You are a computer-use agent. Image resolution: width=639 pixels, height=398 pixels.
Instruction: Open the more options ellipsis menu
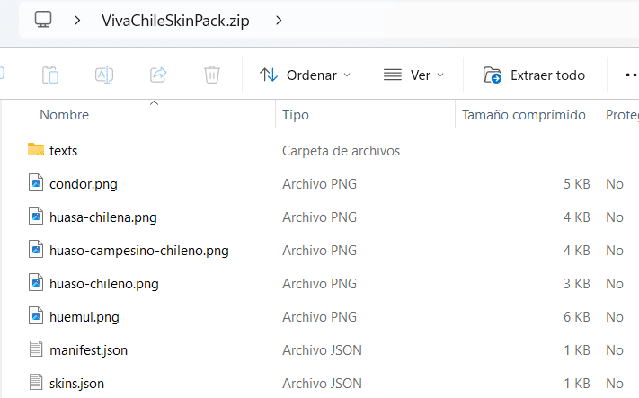tap(630, 75)
